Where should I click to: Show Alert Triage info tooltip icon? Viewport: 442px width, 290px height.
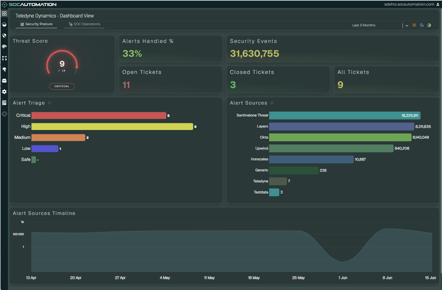(x=50, y=103)
